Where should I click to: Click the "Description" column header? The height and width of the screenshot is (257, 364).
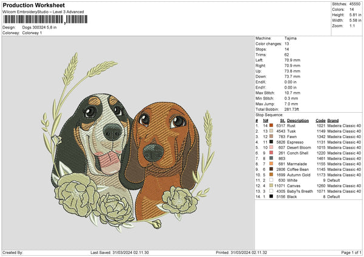pyautogui.click(x=298, y=121)
